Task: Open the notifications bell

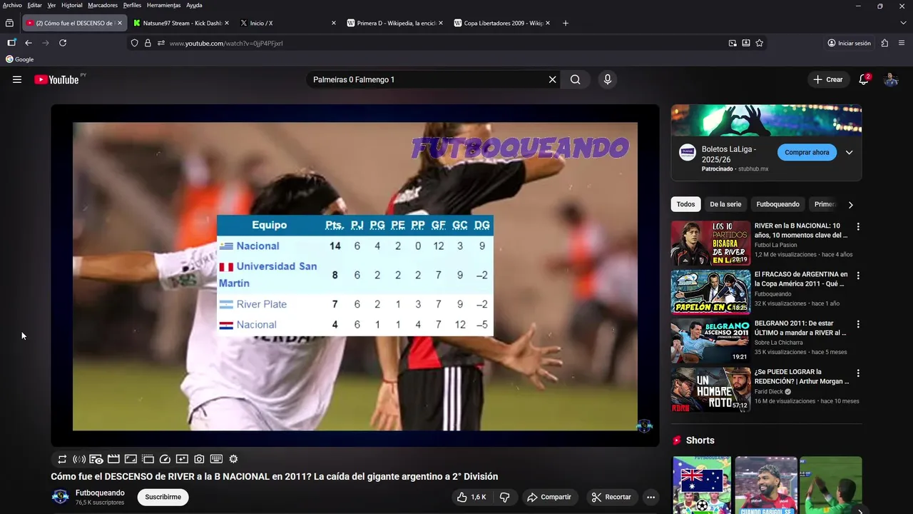Action: click(x=864, y=79)
